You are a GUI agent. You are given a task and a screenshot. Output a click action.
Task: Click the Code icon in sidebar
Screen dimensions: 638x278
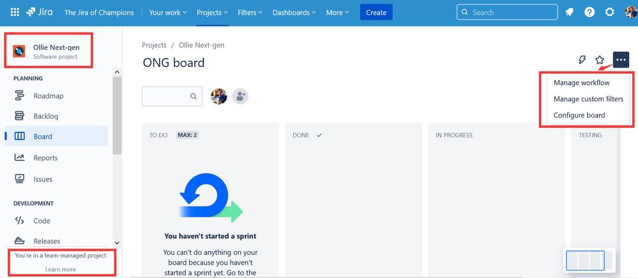pyautogui.click(x=19, y=220)
